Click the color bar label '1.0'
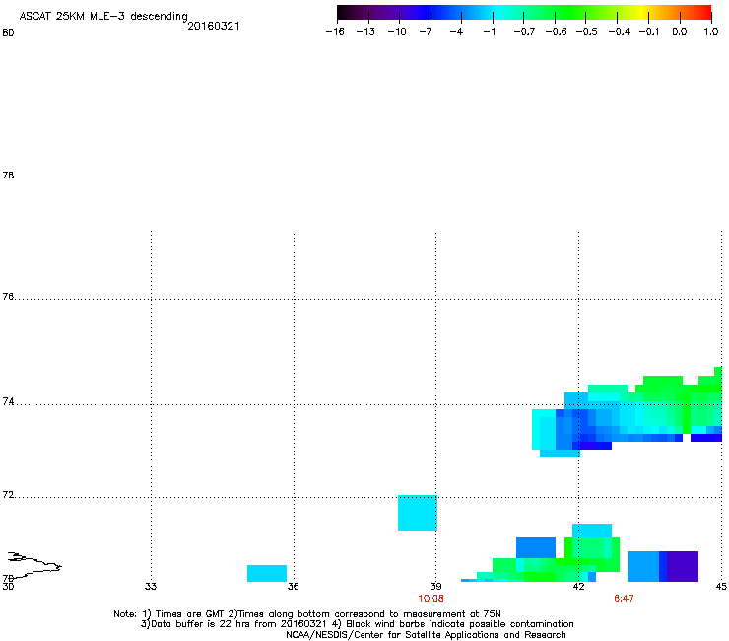The height and width of the screenshot is (641, 729). pos(711,32)
